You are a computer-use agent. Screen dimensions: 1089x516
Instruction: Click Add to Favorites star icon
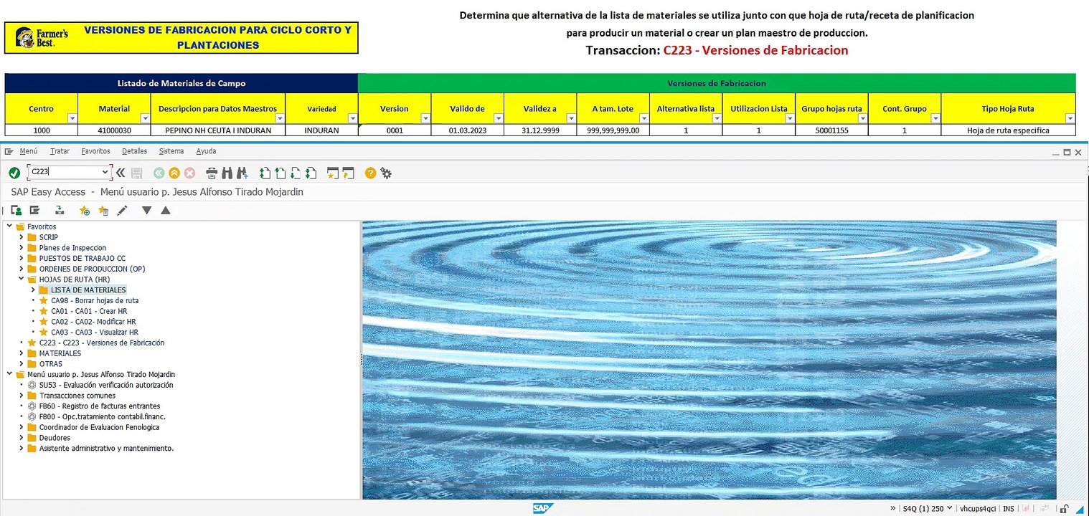click(85, 210)
